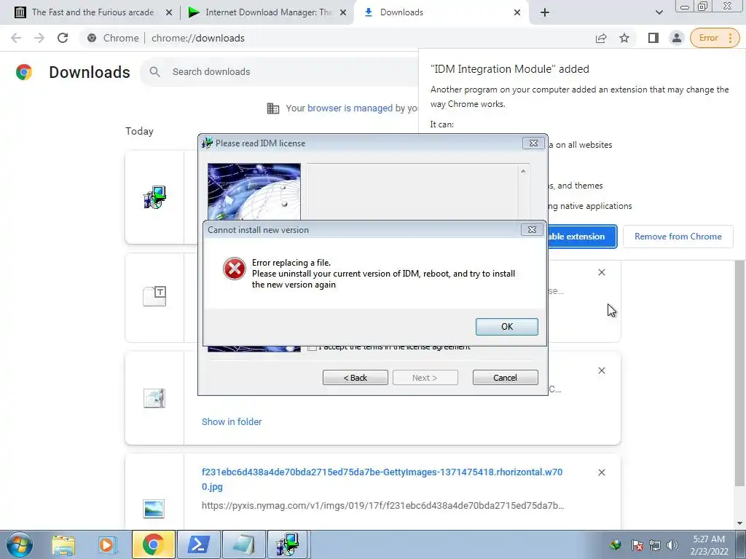Click the volume speaker icon
This screenshot has width=746, height=559.
pyautogui.click(x=672, y=545)
